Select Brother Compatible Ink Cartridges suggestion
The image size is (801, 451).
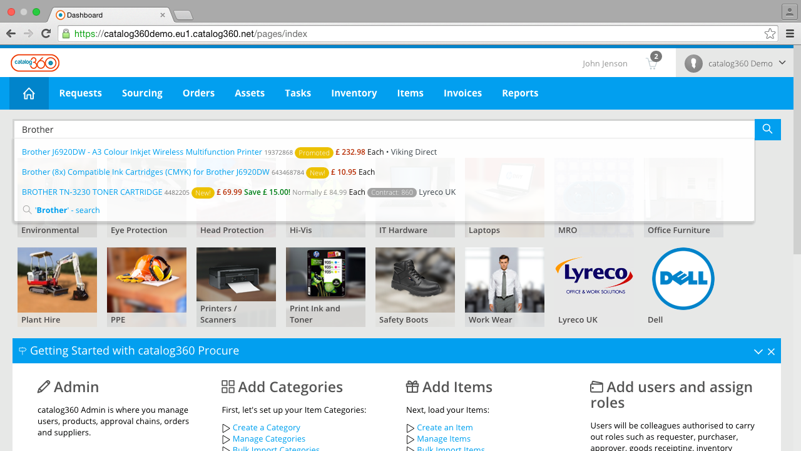pyautogui.click(x=146, y=172)
